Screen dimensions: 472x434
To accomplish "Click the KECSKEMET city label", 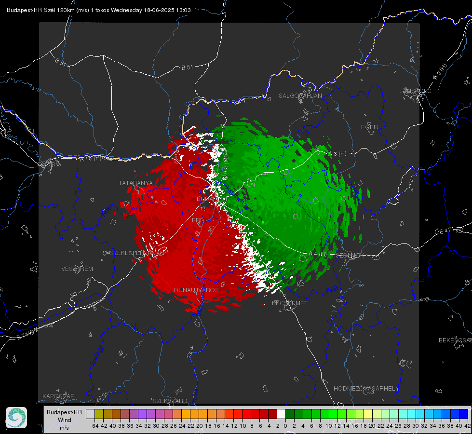I will pos(290,303).
